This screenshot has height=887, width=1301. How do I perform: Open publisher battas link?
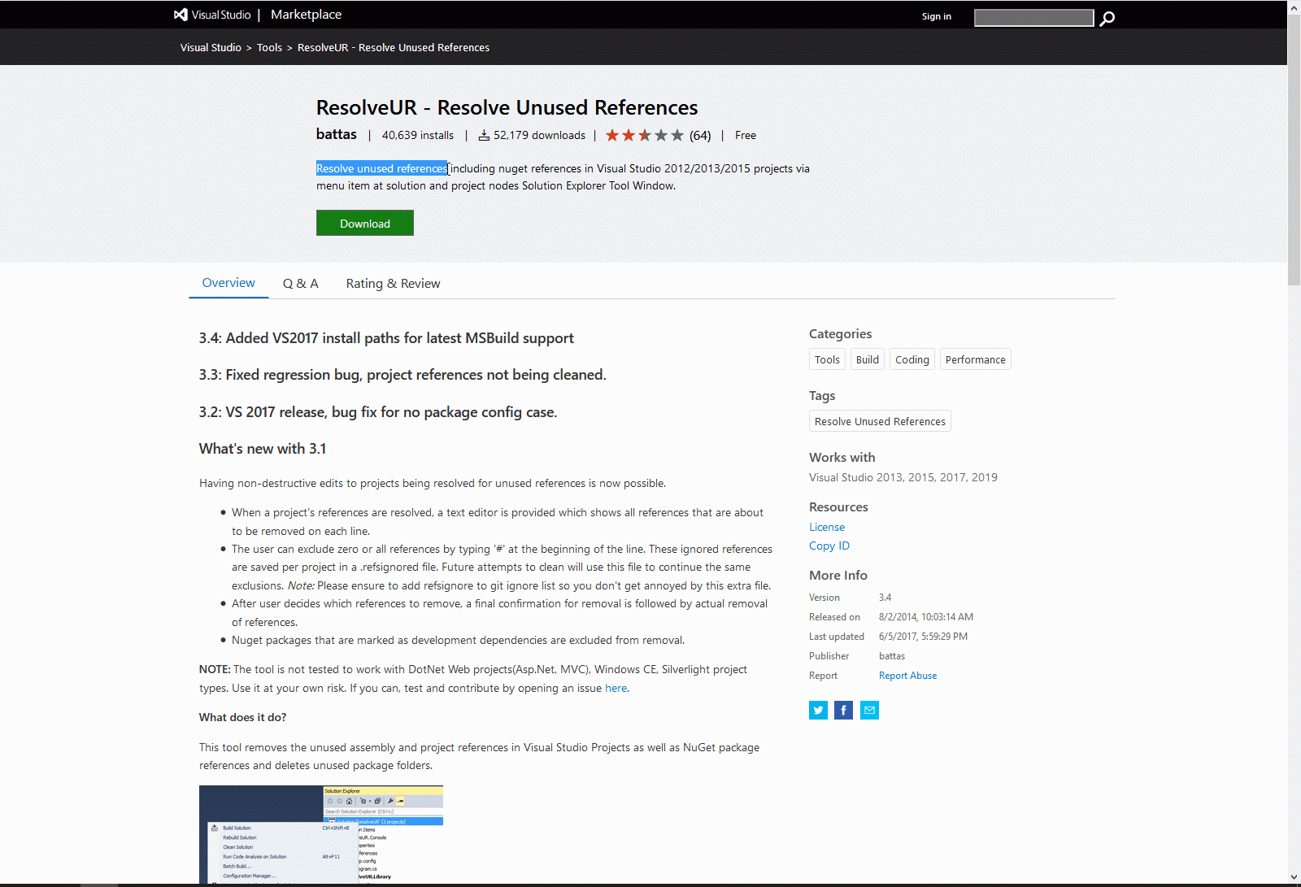coord(337,134)
